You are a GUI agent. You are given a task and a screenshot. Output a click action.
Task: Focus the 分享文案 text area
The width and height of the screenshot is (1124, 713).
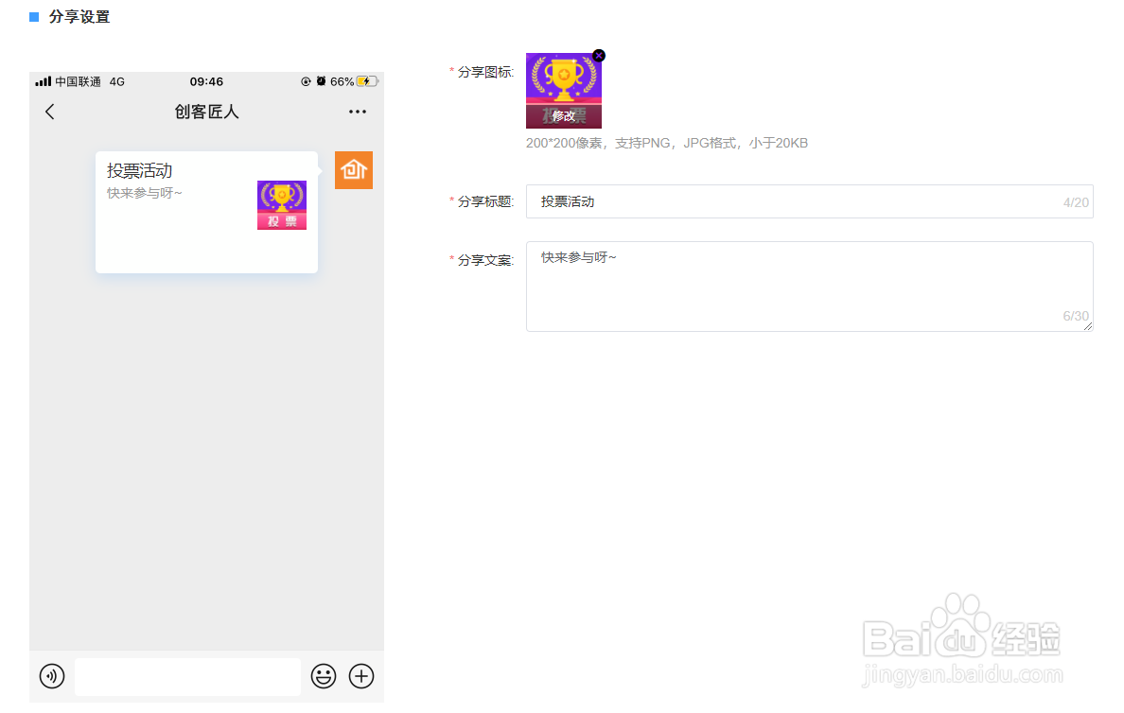809,286
